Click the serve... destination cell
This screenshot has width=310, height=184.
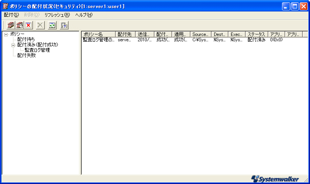point(125,40)
